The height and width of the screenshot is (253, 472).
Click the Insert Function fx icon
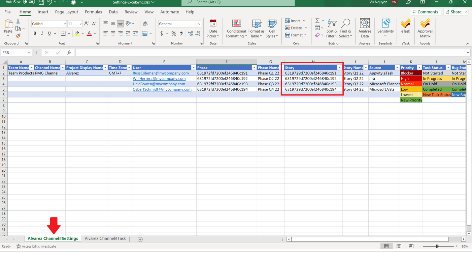click(x=69, y=53)
